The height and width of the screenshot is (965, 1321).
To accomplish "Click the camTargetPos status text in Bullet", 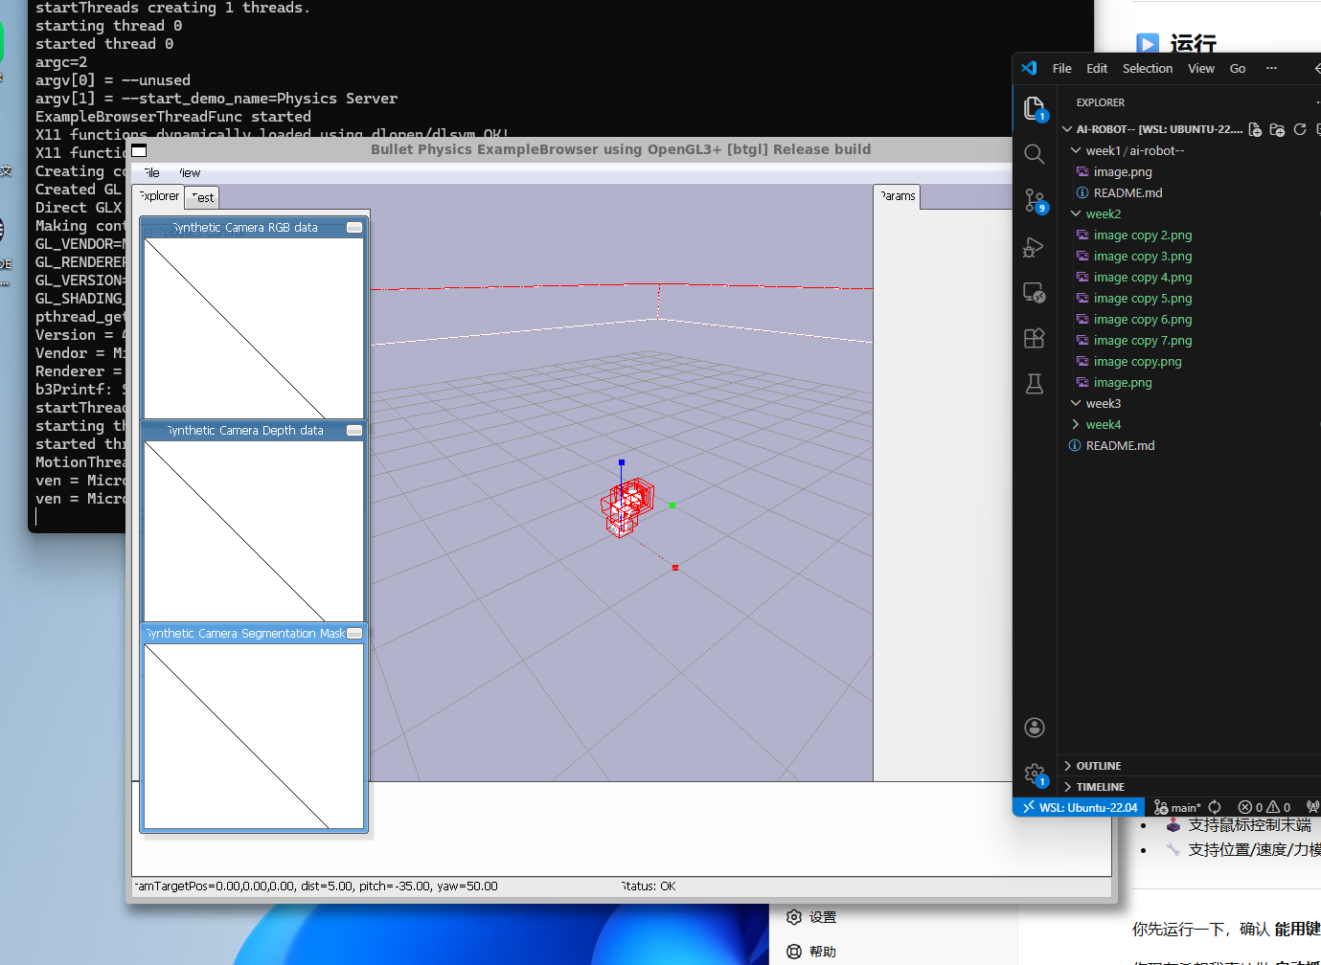I will [316, 886].
